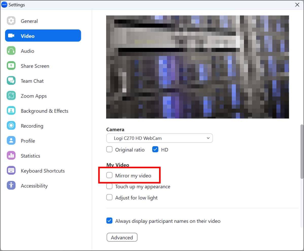Screen dimensions: 304x251
Task: Enable Adjust for low light
Action: [109, 198]
